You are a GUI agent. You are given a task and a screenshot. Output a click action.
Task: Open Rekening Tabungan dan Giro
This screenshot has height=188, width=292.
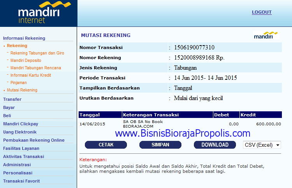(x=37, y=53)
